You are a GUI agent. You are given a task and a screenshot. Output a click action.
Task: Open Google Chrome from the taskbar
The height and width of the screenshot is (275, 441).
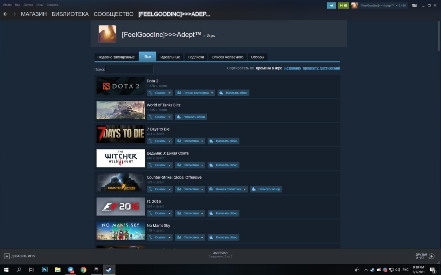[83, 270]
